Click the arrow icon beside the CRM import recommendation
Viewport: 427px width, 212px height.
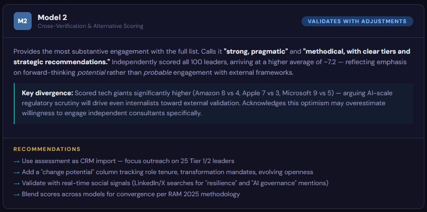pos(17,160)
